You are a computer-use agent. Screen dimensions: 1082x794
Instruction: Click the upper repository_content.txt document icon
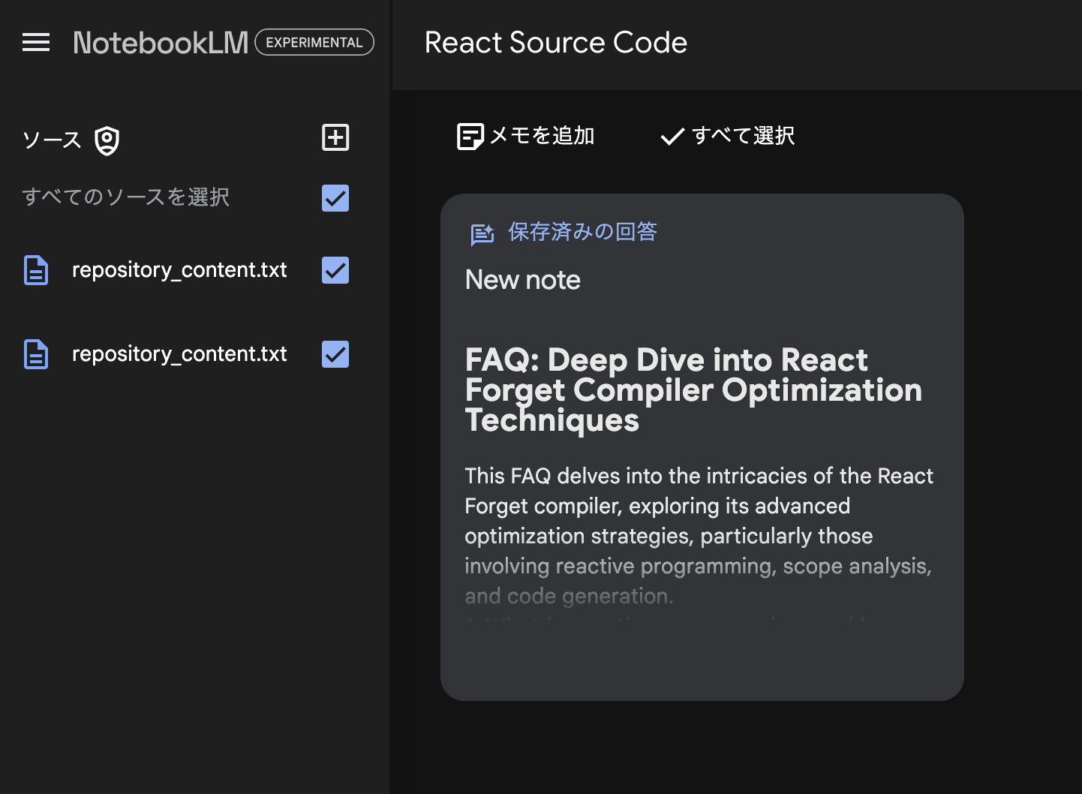click(x=36, y=270)
